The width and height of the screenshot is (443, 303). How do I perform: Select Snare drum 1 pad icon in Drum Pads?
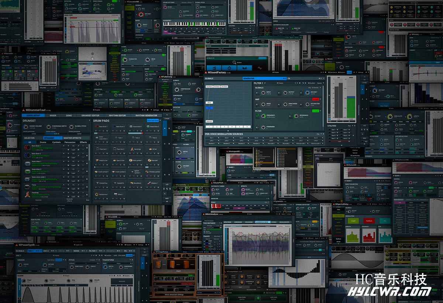pos(131,126)
